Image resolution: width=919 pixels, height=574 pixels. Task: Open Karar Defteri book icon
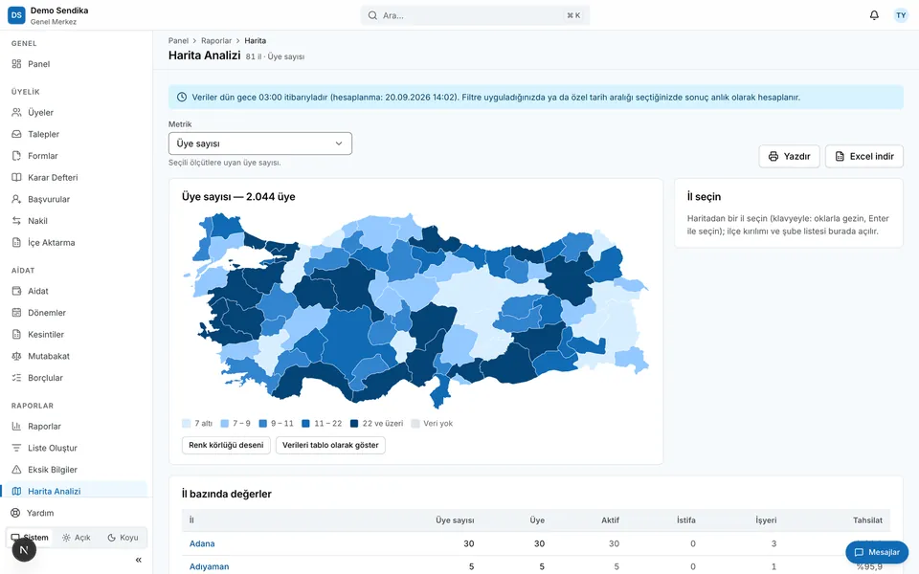[x=16, y=178]
